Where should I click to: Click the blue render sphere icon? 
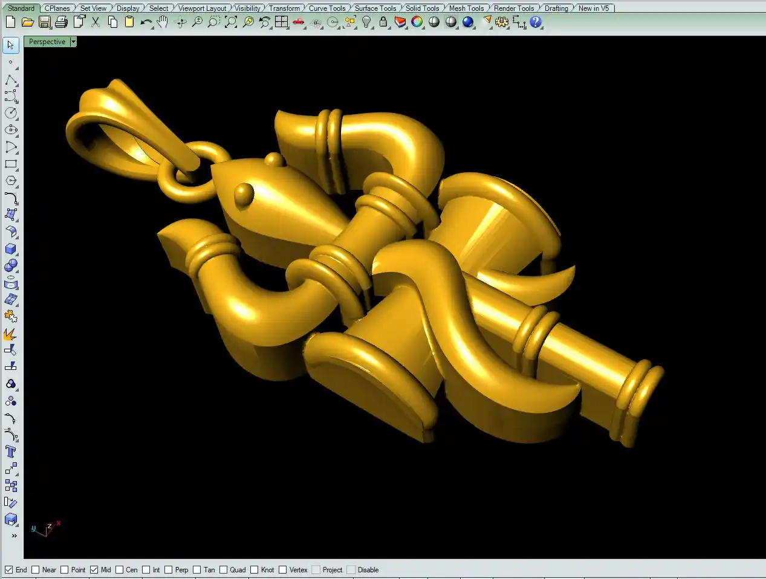tap(468, 22)
